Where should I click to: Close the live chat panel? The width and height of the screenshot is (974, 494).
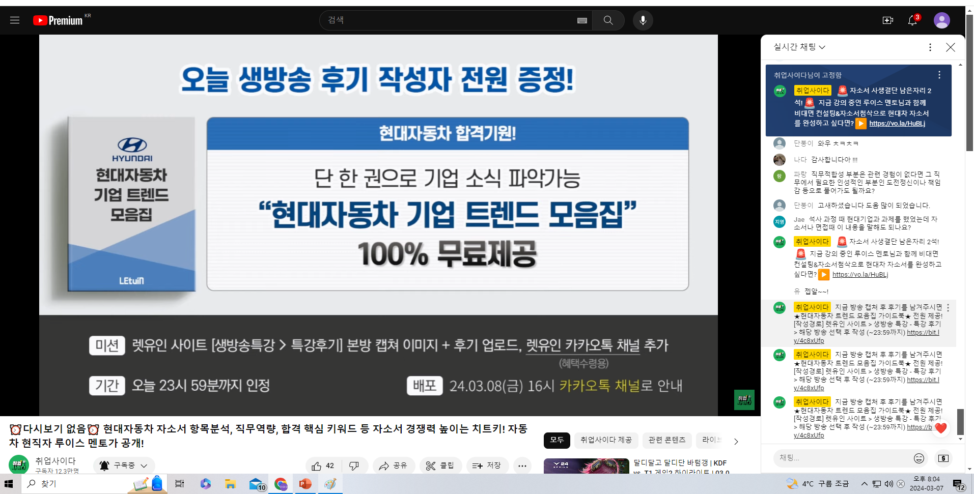pos(950,47)
